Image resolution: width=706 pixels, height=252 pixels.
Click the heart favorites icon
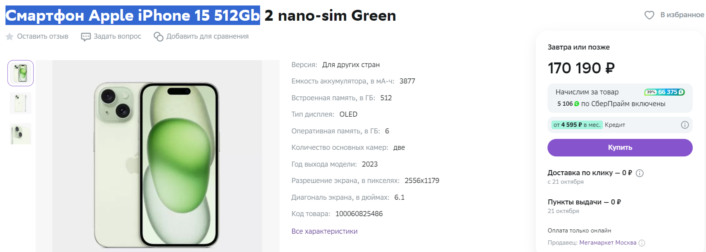tap(649, 15)
